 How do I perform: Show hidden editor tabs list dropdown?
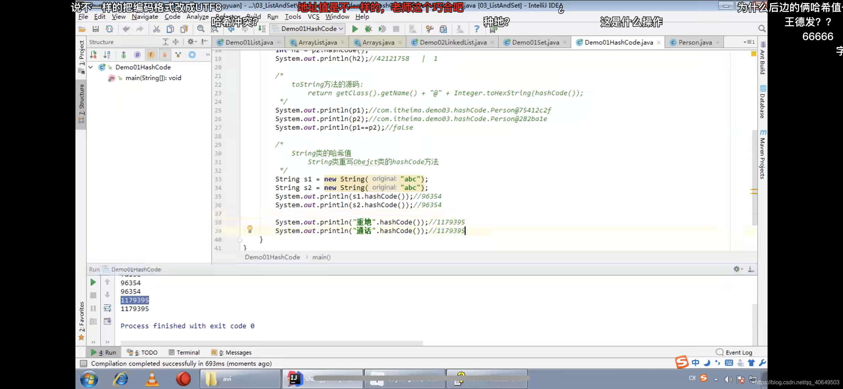click(x=749, y=42)
